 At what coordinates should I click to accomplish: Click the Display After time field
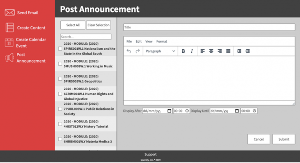(181, 111)
